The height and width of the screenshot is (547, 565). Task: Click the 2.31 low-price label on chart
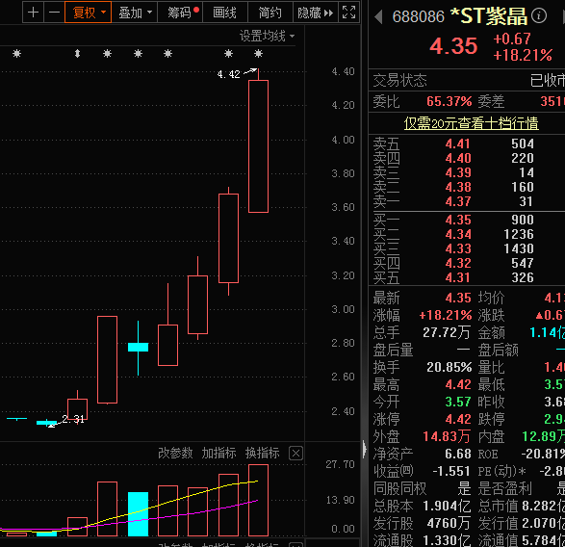tap(73, 419)
